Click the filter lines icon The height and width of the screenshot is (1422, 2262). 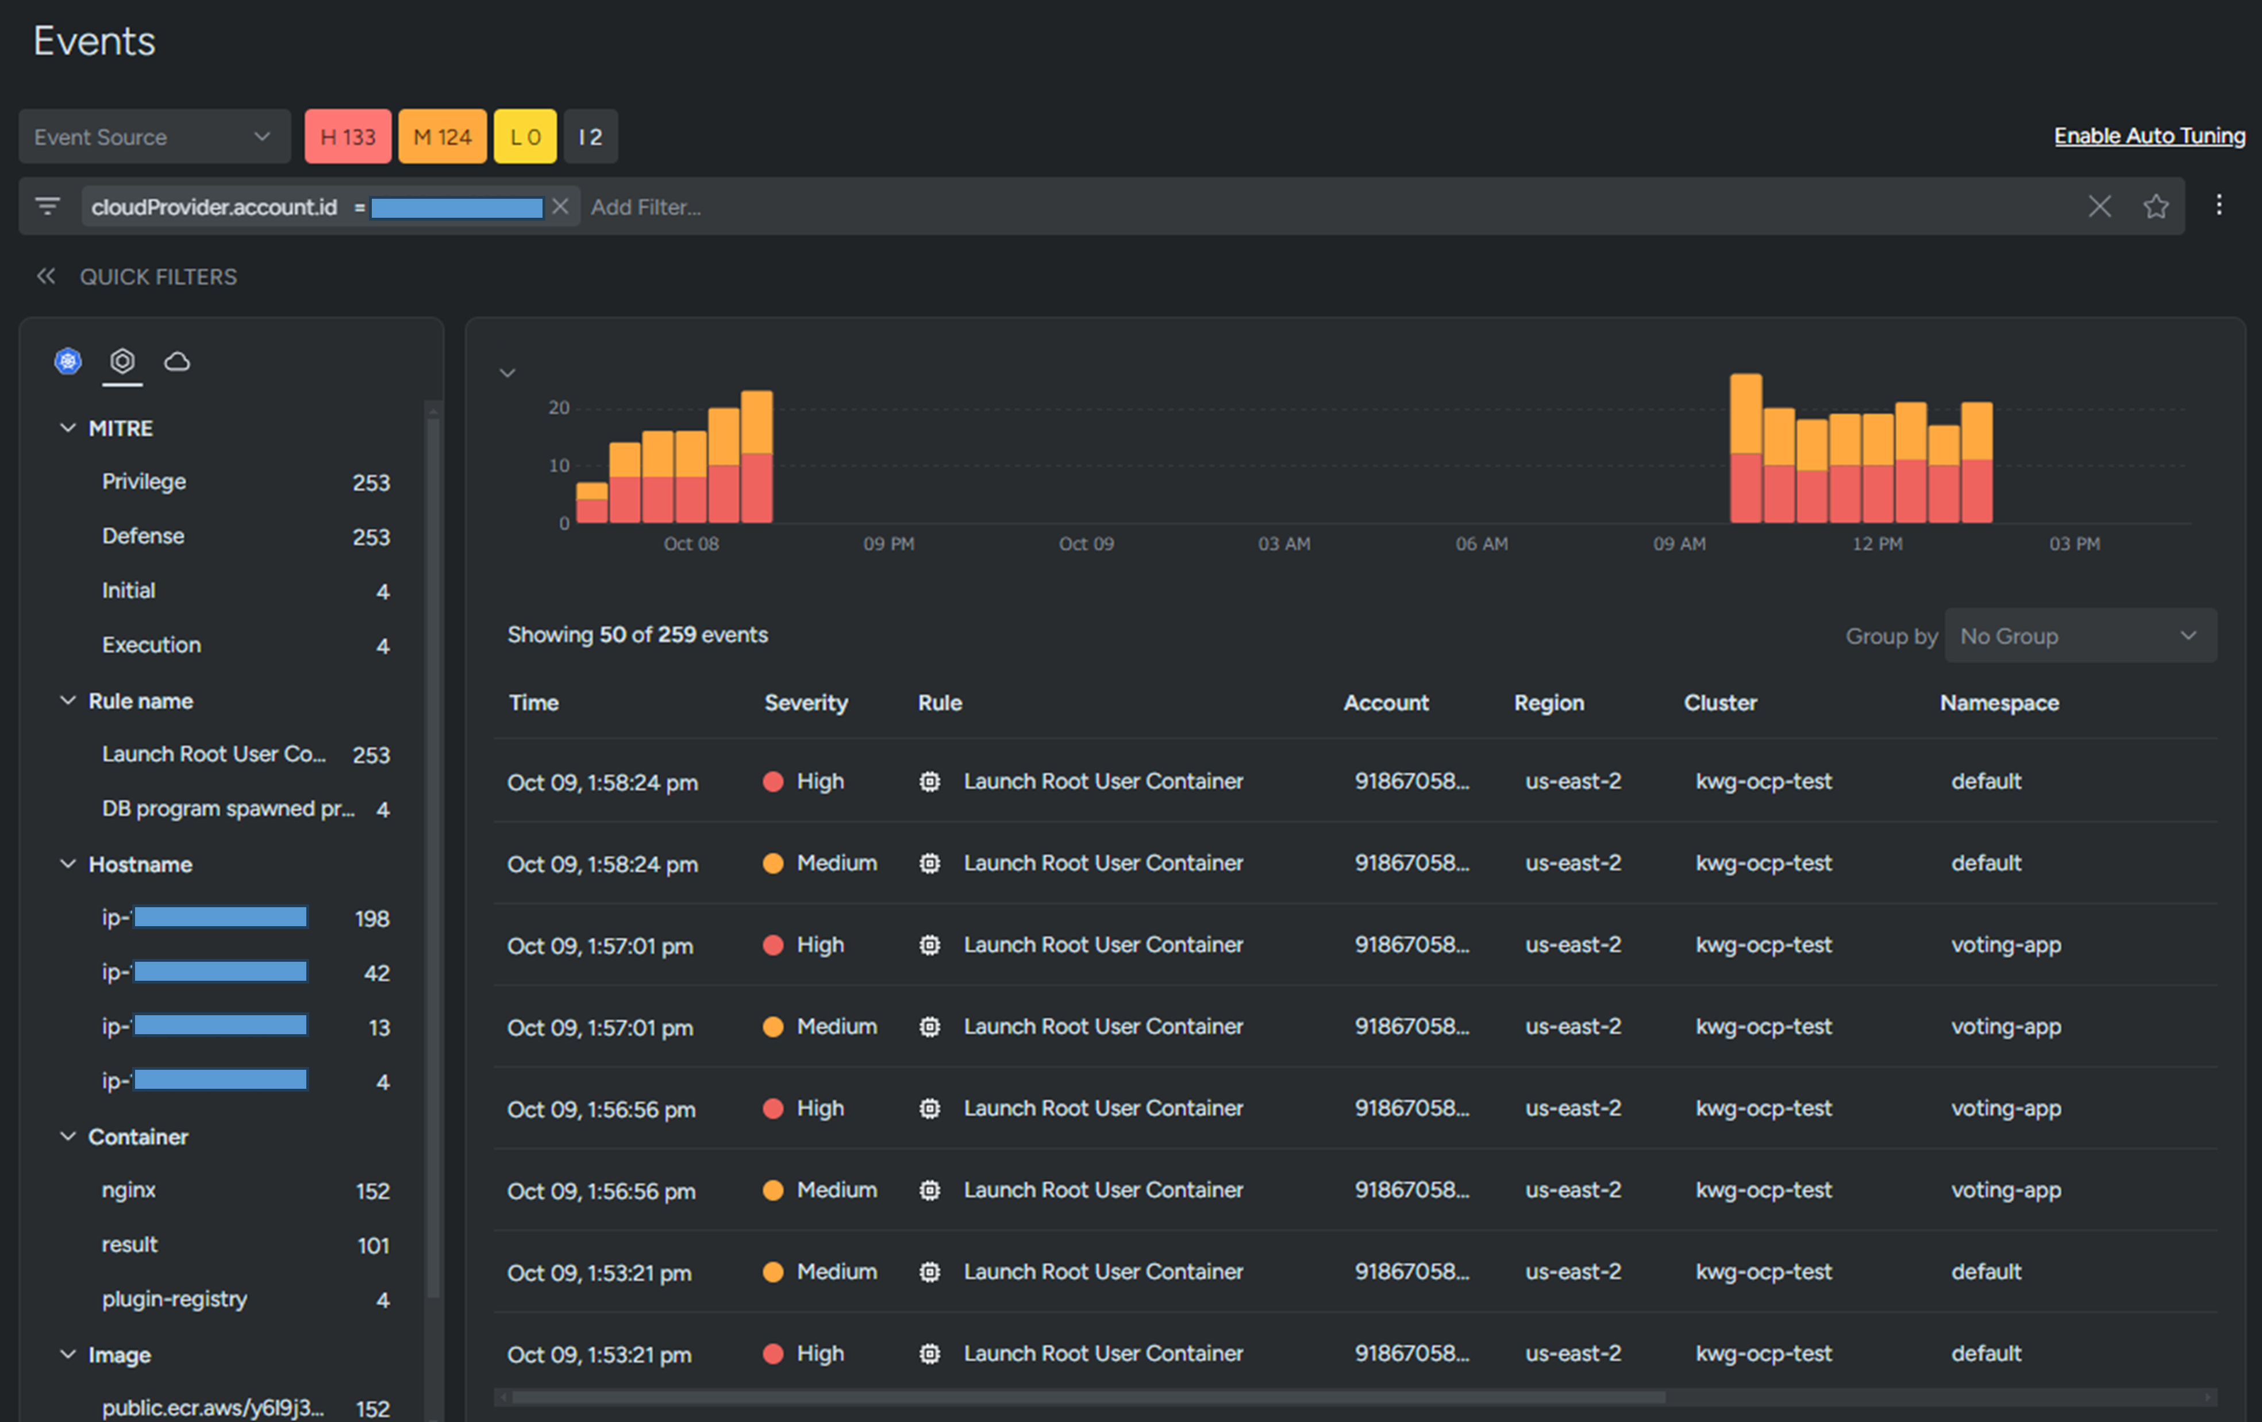pyautogui.click(x=47, y=206)
